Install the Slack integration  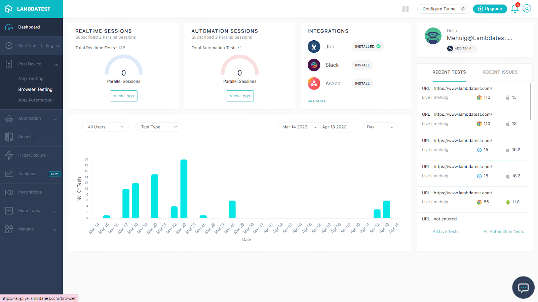[362, 65]
